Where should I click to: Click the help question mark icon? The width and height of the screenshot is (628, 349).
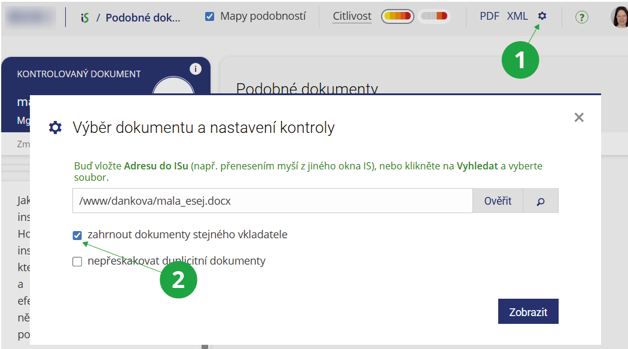click(581, 17)
